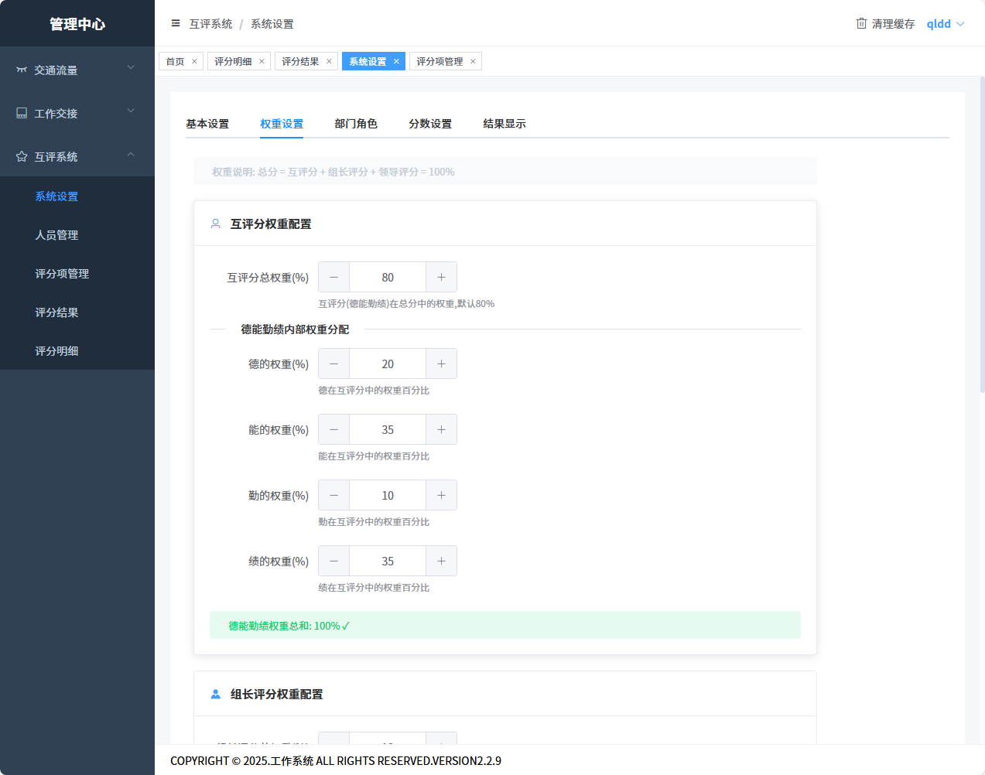Collapse the 互评系统 sidebar menu
The image size is (985, 775).
(77, 156)
